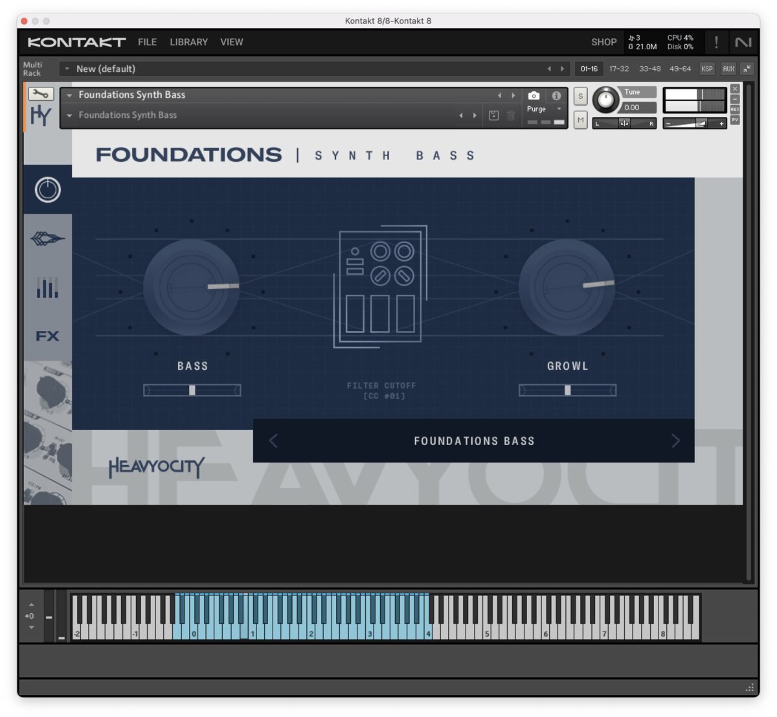Click the FILTER CUTOFF CC #01 label

coord(381,391)
